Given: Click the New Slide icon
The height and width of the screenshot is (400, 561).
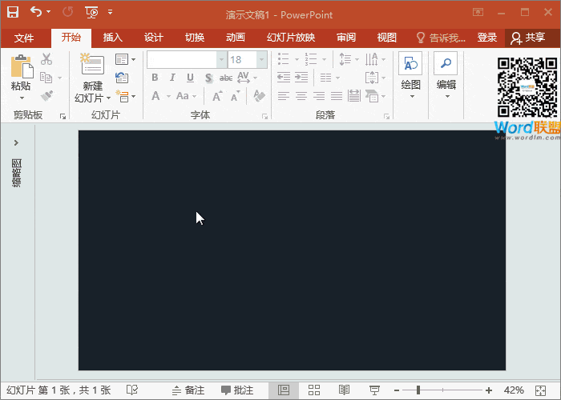Looking at the screenshot, I should click(92, 66).
